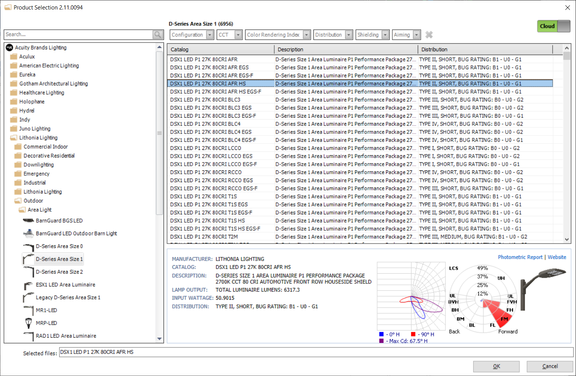576x376 pixels.
Task: Sort by the Description column header
Action: tap(346, 49)
